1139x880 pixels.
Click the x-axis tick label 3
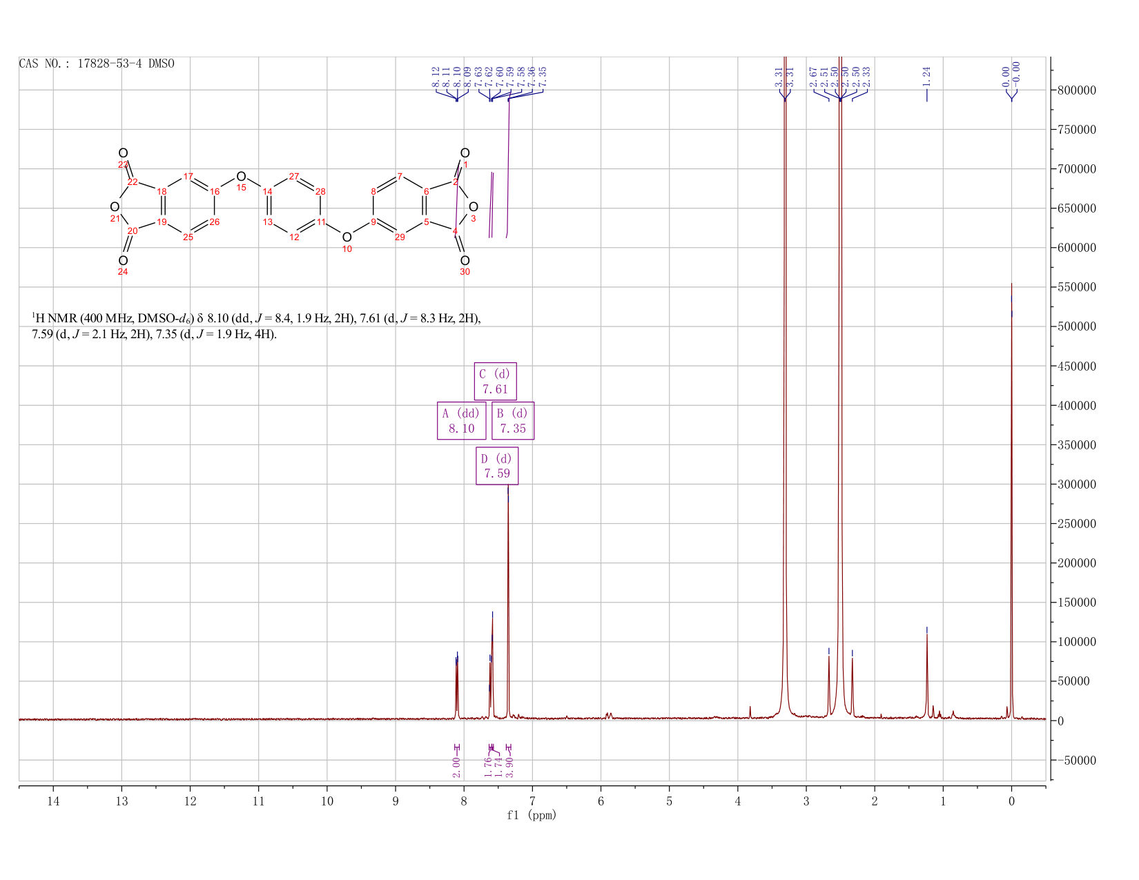click(x=806, y=801)
